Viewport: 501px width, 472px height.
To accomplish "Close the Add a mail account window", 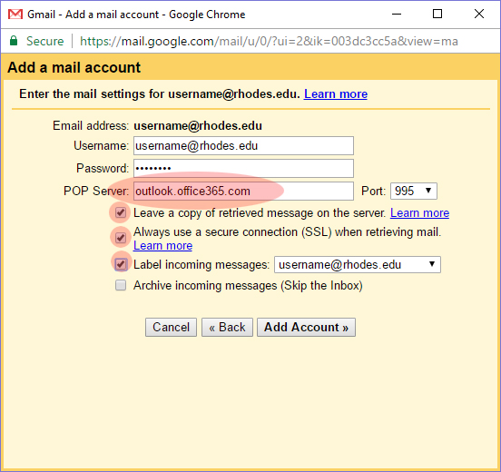I will click(479, 14).
